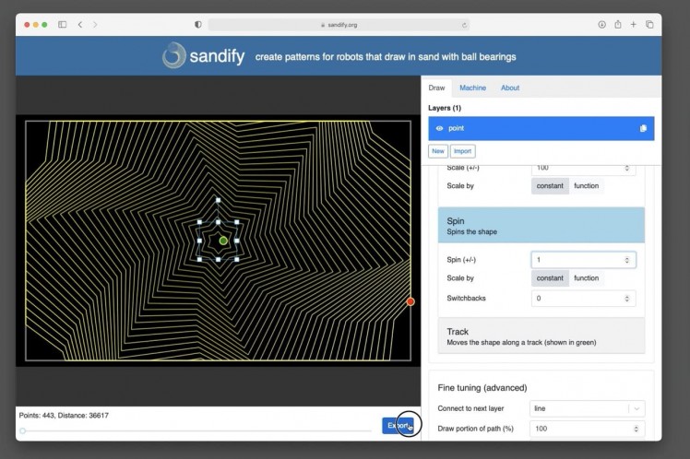Open the Connect to next layer dropdown
The width and height of the screenshot is (690, 459).
point(588,408)
